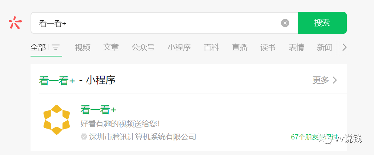Clear the search box with the X icon
The image size is (374, 155).
coord(285,23)
